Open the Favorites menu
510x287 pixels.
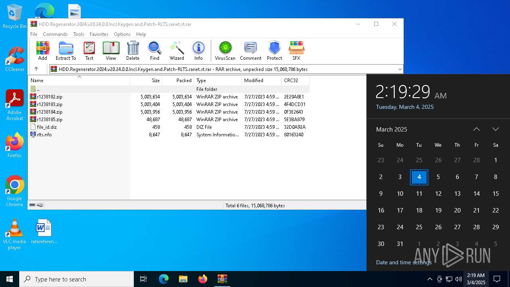[99, 34]
